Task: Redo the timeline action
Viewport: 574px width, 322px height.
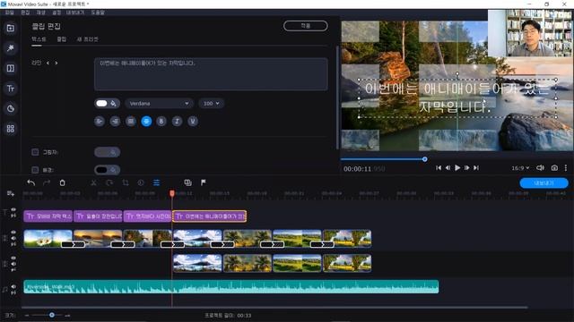Action: click(47, 182)
